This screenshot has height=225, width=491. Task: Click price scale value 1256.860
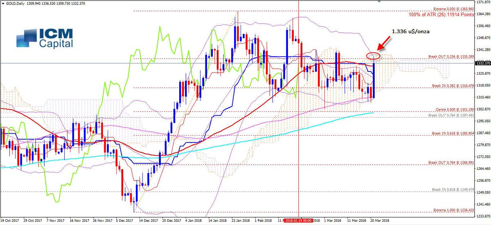coord(483,180)
